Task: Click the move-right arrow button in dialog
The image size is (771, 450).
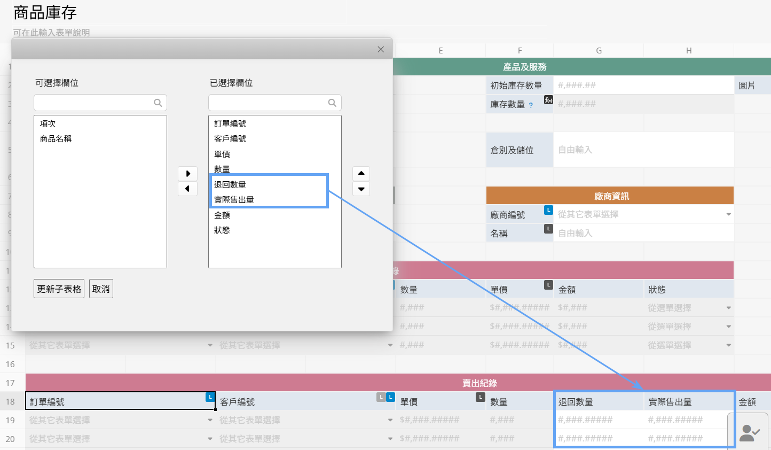Action: click(187, 174)
